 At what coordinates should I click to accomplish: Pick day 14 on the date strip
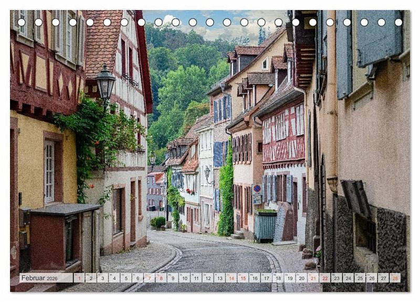231,278
